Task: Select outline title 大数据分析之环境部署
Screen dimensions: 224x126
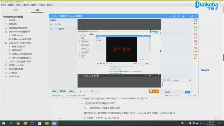Action: [13, 17]
